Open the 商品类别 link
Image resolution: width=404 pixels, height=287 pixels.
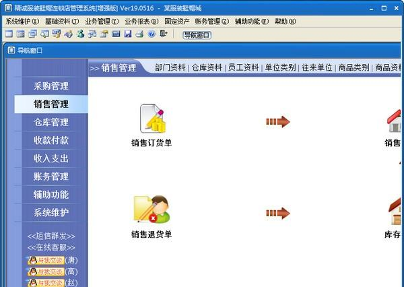(353, 67)
